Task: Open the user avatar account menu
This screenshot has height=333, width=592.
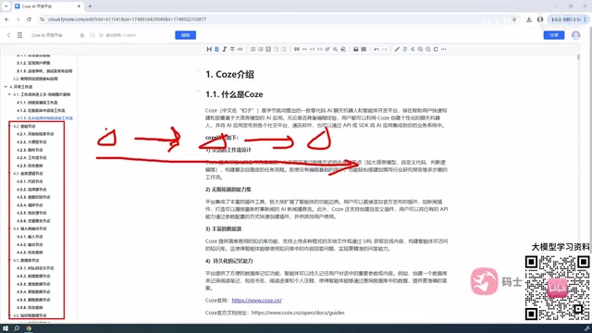Action: [x=575, y=35]
